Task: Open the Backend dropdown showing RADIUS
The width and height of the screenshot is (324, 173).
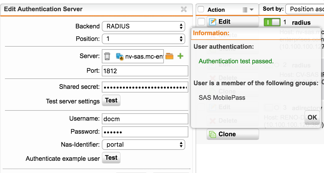Action: (143, 26)
